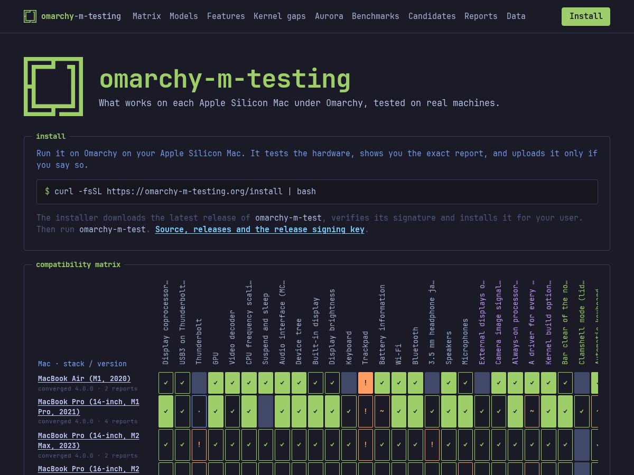Open MacBook Pro (14-inch, M2 Max, 2023) link
Viewport: 634px width, 475px height.
tap(89, 441)
